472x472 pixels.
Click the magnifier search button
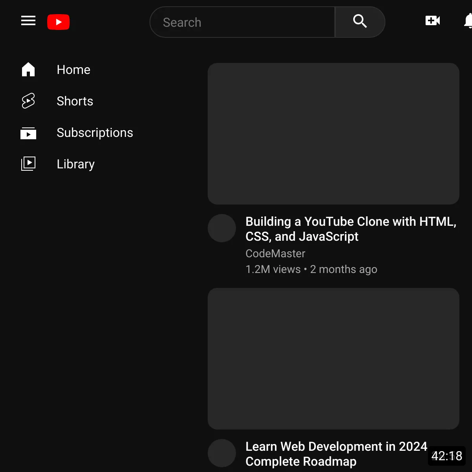coord(360,22)
